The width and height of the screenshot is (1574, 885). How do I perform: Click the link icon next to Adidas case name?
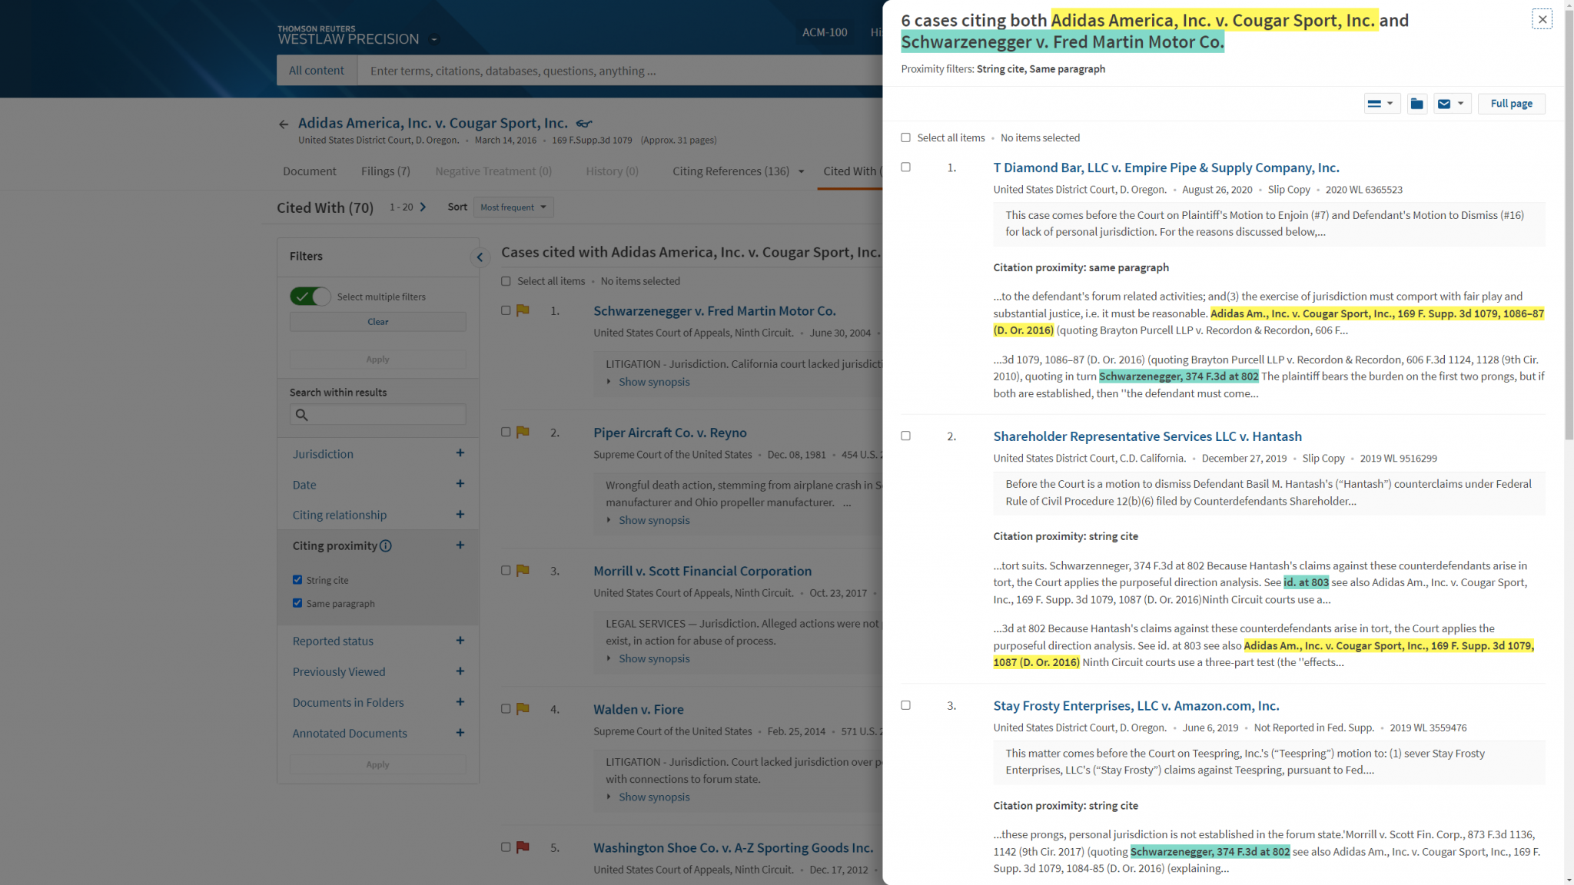coord(583,123)
